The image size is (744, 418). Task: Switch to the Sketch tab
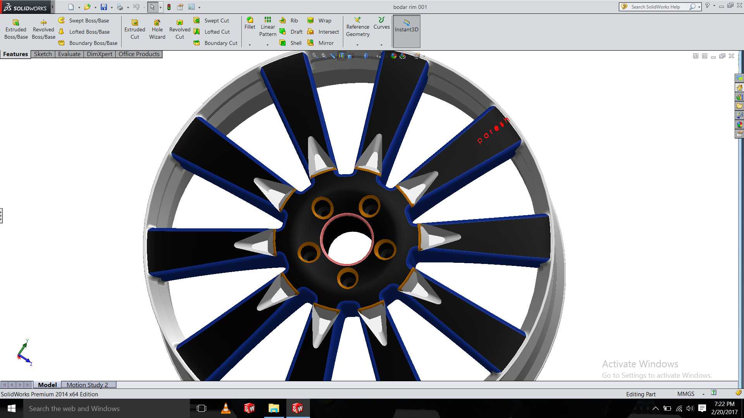tap(43, 54)
